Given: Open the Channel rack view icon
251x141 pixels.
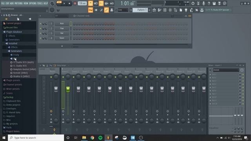Looking at the screenshot, I should (165, 10).
